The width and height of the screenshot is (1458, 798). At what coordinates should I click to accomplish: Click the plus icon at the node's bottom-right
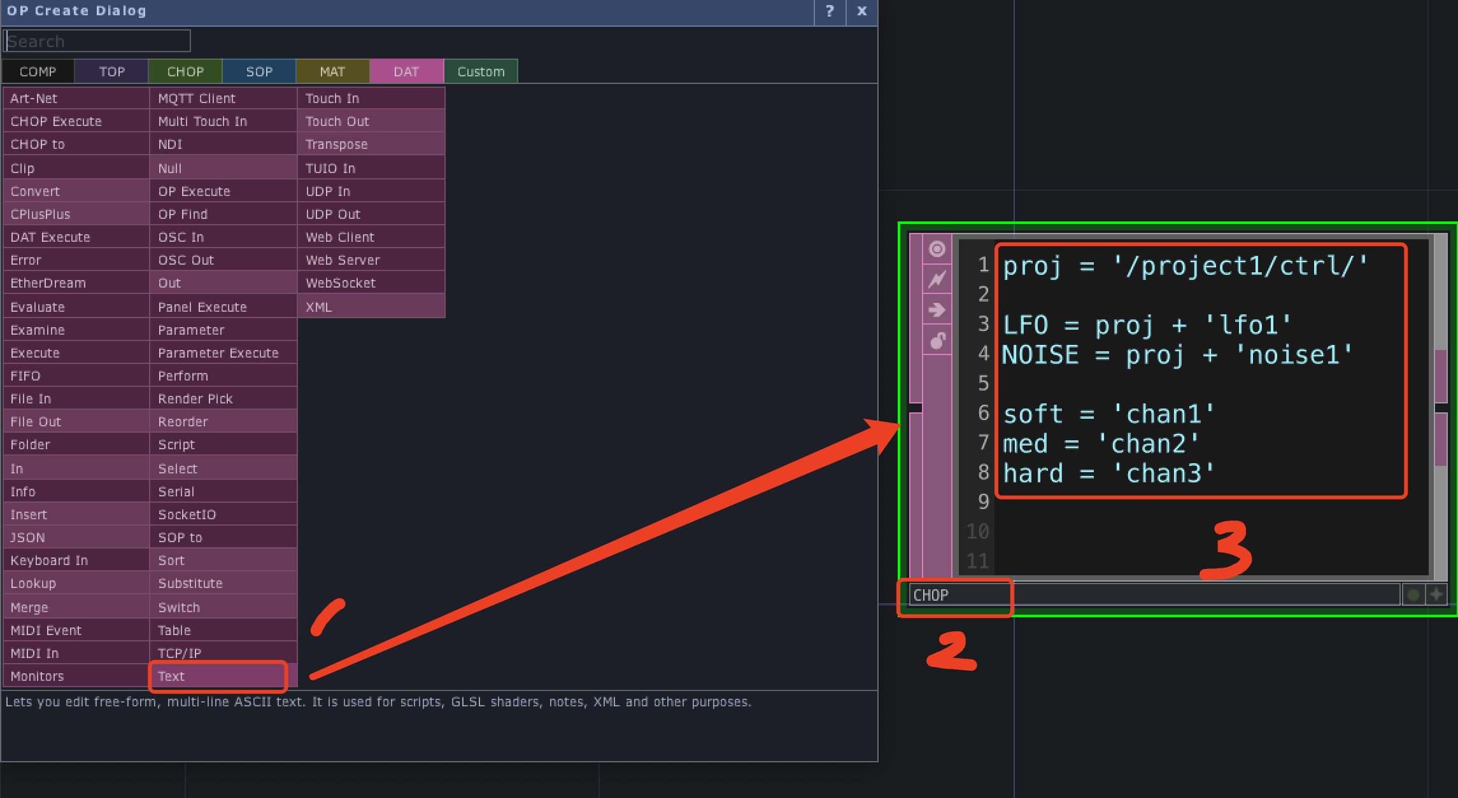(x=1437, y=594)
